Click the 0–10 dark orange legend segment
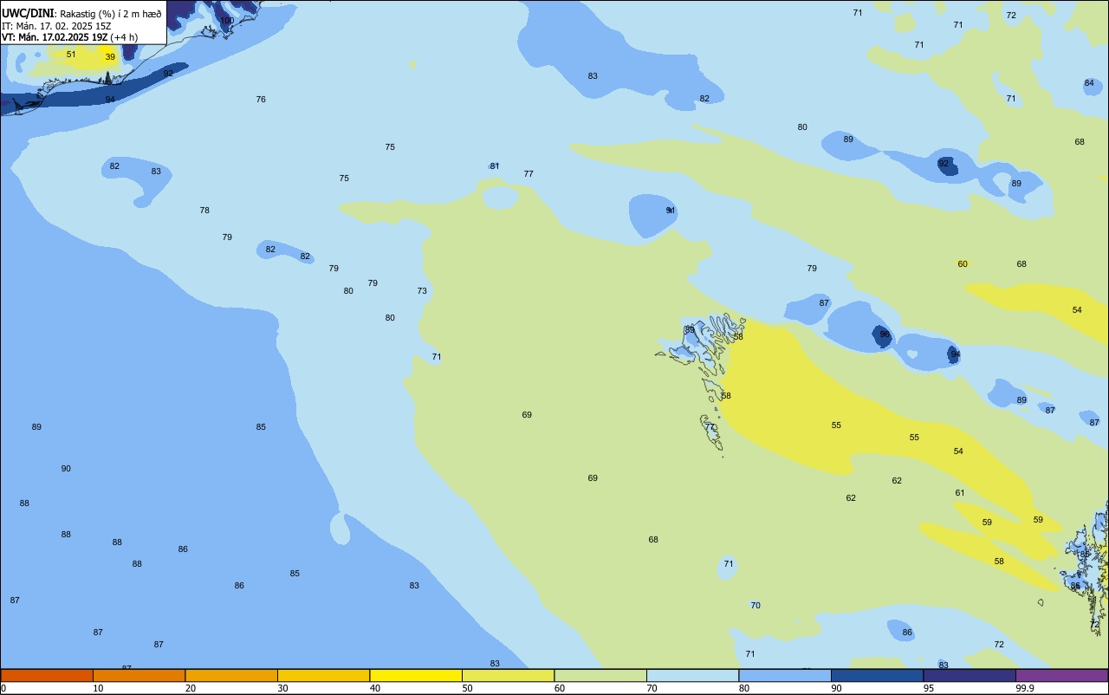The image size is (1109, 695). pyautogui.click(x=47, y=675)
